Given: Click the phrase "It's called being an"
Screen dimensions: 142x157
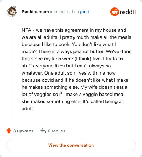Looking at the screenshot, I should 103,101.
